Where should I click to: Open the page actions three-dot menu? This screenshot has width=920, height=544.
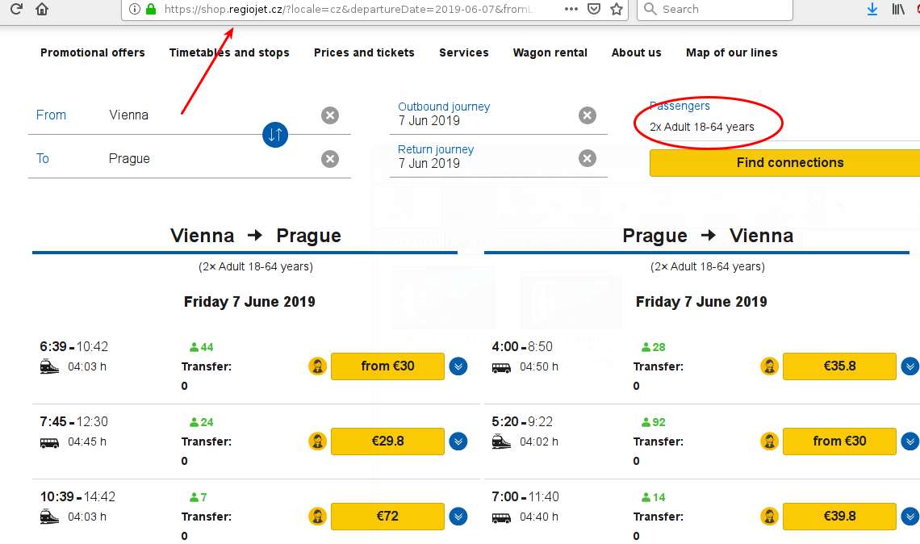pyautogui.click(x=571, y=10)
